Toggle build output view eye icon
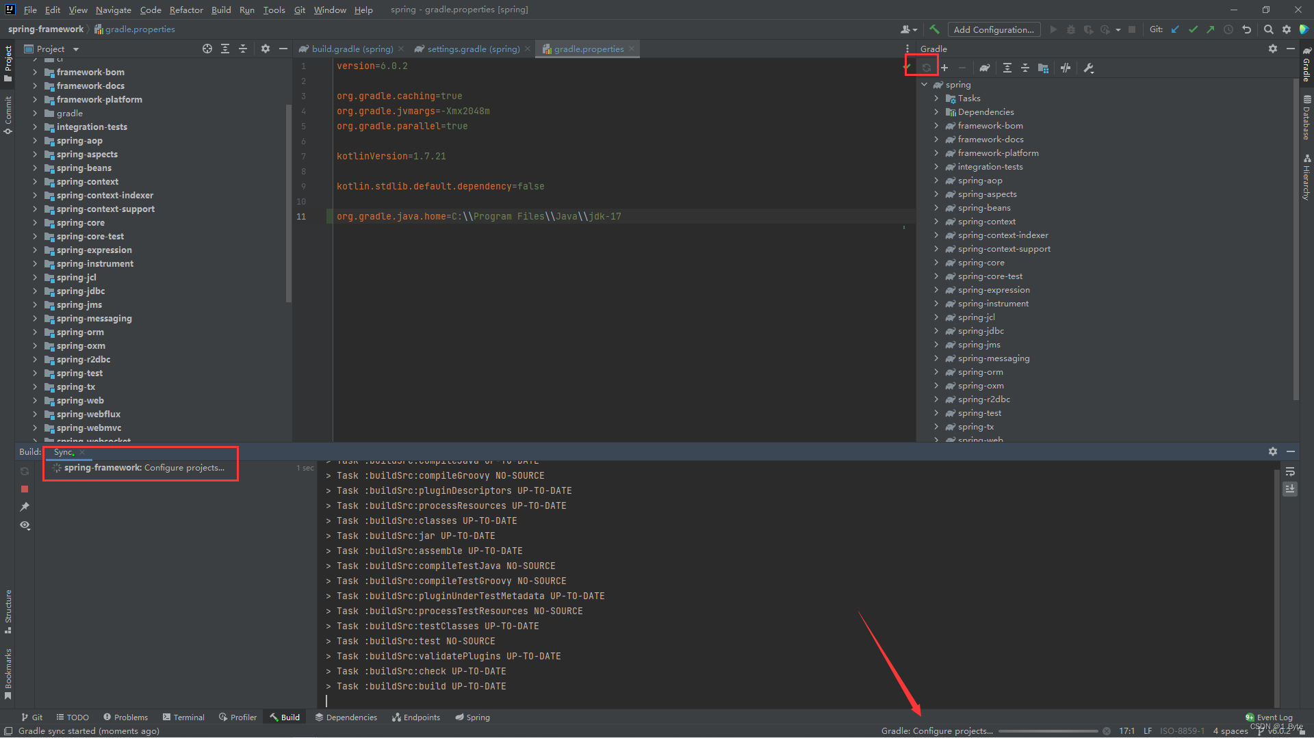Image resolution: width=1314 pixels, height=738 pixels. 25,525
